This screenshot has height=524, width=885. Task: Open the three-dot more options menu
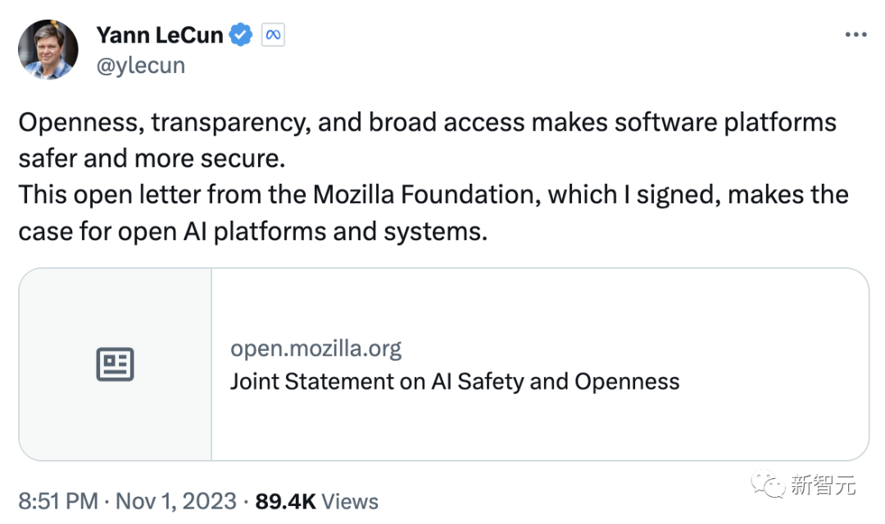[x=855, y=35]
